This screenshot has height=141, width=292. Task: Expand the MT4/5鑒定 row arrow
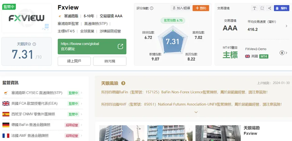[x=286, y=53]
